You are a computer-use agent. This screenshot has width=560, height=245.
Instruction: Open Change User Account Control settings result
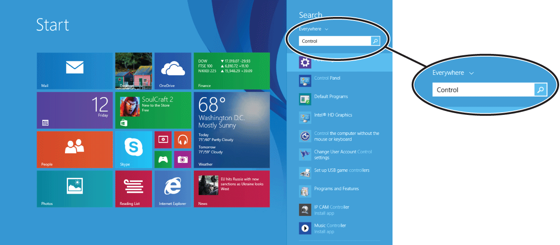340,154
